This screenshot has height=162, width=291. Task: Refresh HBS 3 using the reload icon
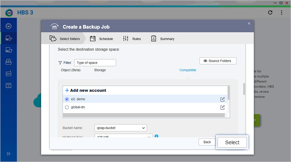click(270, 12)
